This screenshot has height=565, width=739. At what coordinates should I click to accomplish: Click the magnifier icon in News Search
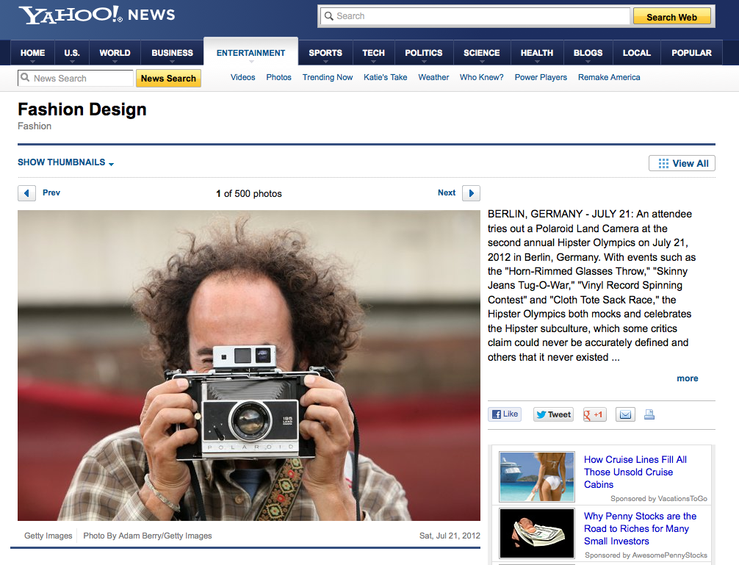25,78
